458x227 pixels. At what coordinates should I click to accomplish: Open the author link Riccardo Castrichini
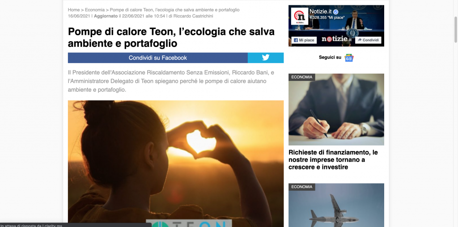tap(193, 16)
